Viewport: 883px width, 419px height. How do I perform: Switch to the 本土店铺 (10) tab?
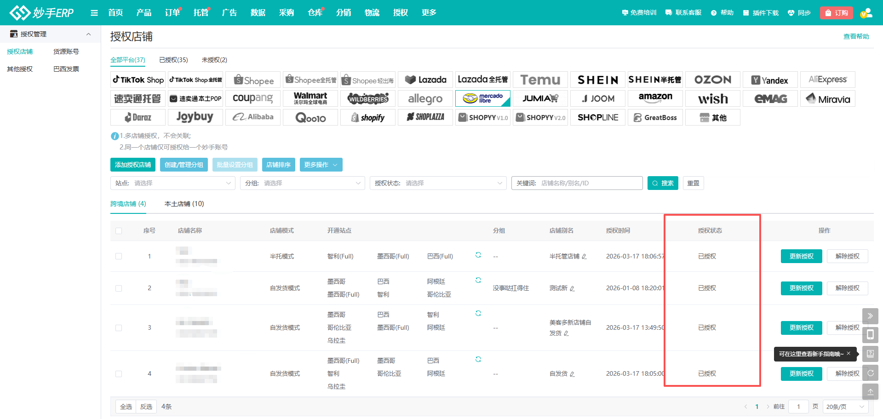(x=184, y=204)
